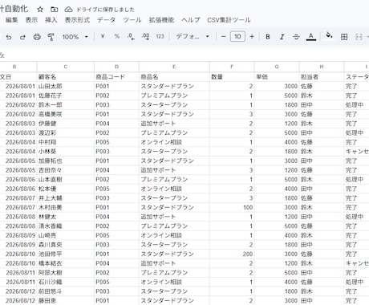
Task: Select the cell with 山田太郎
Action: 66,86
